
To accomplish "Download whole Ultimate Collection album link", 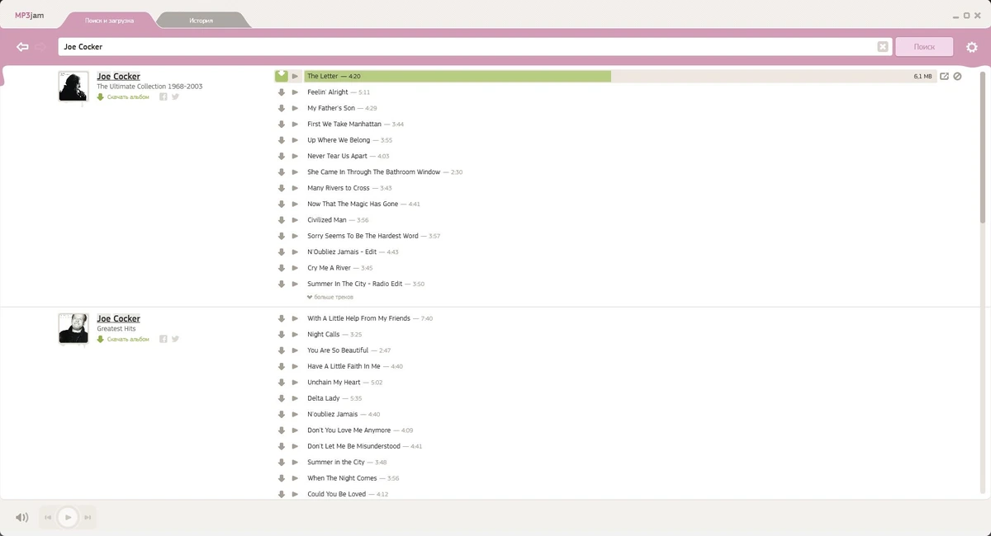I will point(123,97).
